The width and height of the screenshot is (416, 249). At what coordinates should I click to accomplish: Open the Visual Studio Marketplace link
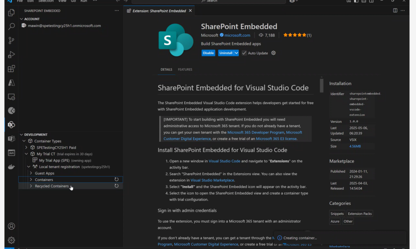212,180
